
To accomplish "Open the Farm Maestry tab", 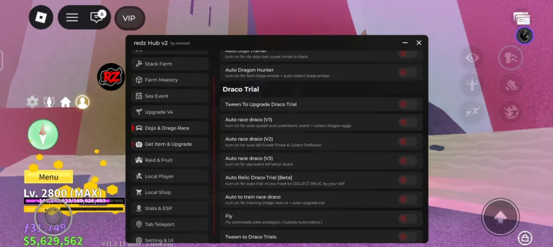I will point(170,80).
